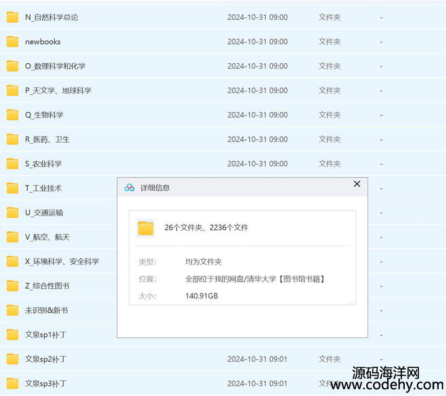
Task: Click folder icon of 文泉sp1补丁
Action: [x=12, y=335]
